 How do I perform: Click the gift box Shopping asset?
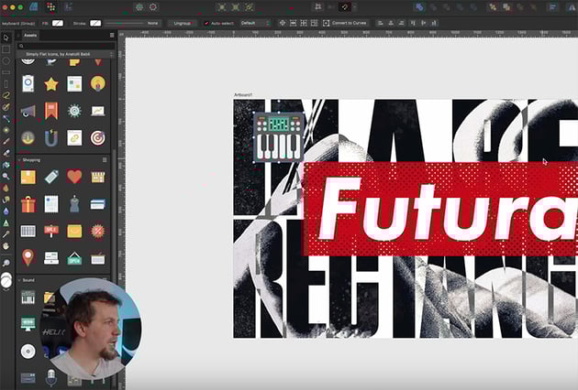(x=28, y=204)
